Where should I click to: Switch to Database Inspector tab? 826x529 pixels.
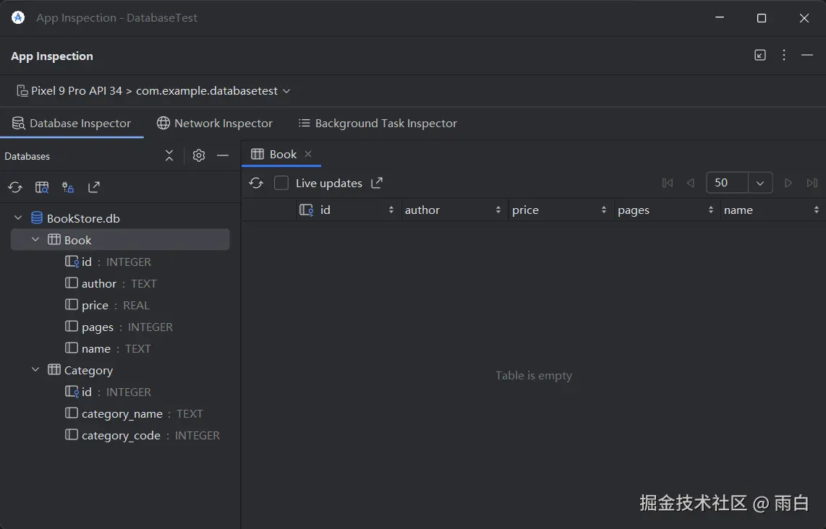72,123
